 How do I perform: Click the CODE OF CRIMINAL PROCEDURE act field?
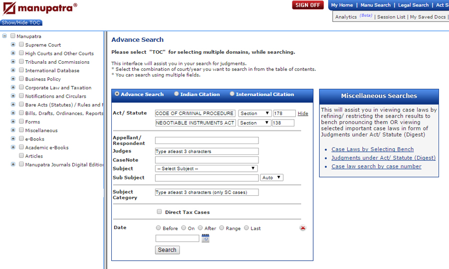click(195, 113)
